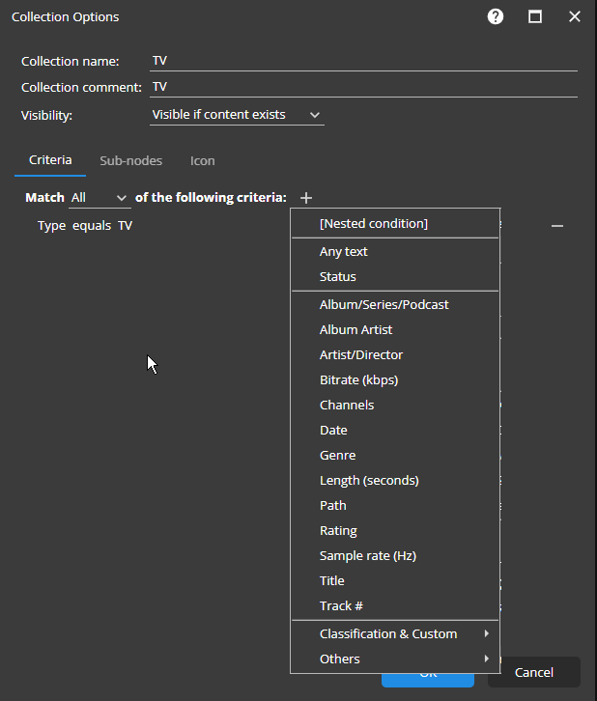Viewport: 597px width, 701px height.
Task: Choose Bitrate (kbps) criterion
Action: (x=358, y=379)
